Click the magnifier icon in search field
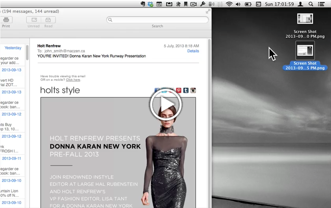 click(x=110, y=20)
